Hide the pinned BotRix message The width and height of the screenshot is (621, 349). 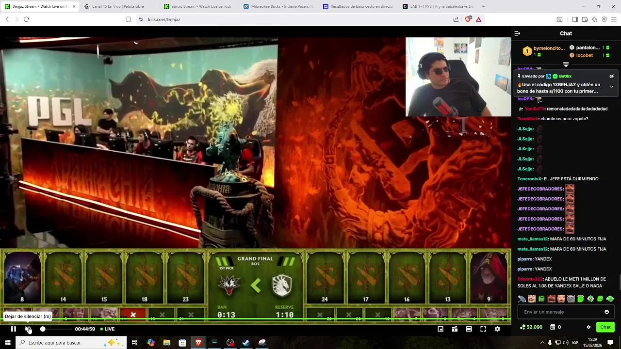pyautogui.click(x=611, y=76)
